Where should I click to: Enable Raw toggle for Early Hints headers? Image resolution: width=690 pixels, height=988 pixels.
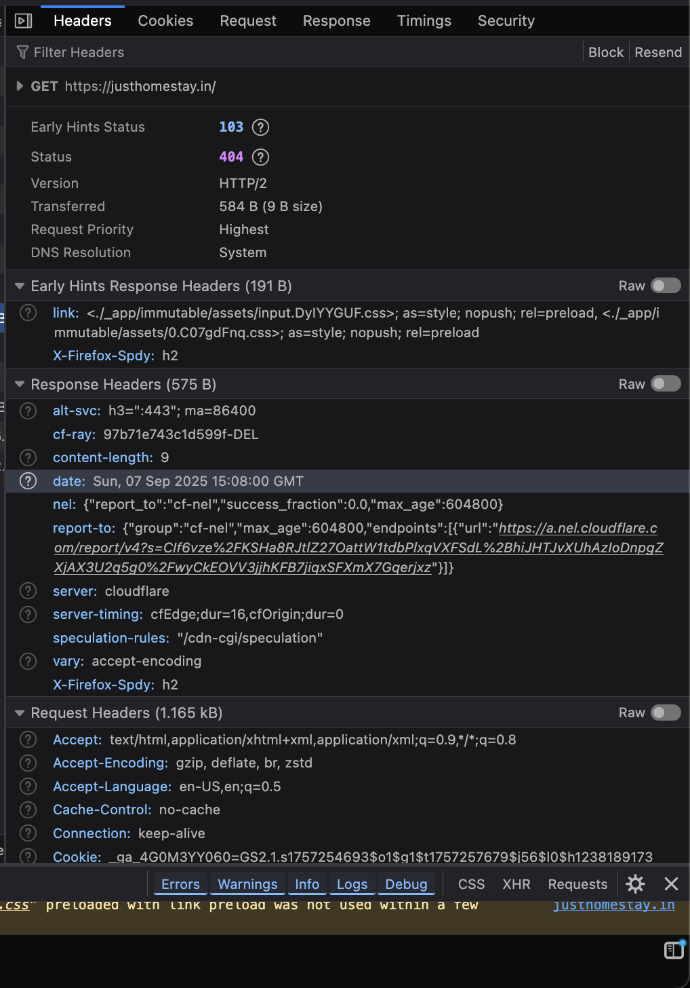(x=666, y=286)
